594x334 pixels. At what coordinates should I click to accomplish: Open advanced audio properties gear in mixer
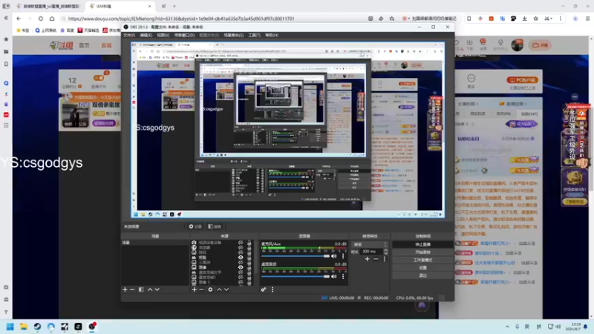264,289
